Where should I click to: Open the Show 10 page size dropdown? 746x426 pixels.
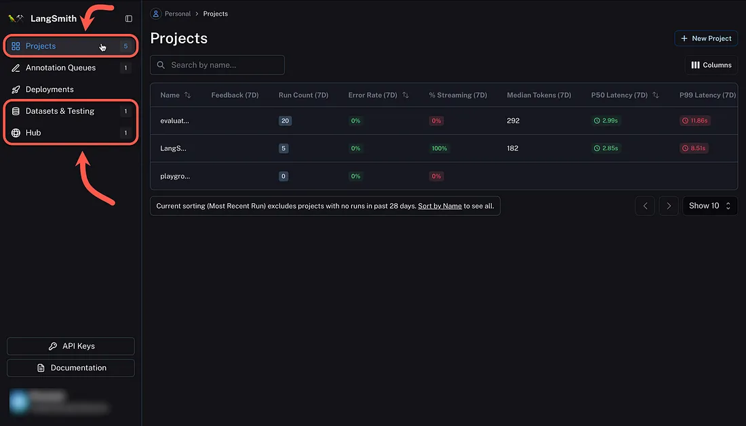[710, 206]
